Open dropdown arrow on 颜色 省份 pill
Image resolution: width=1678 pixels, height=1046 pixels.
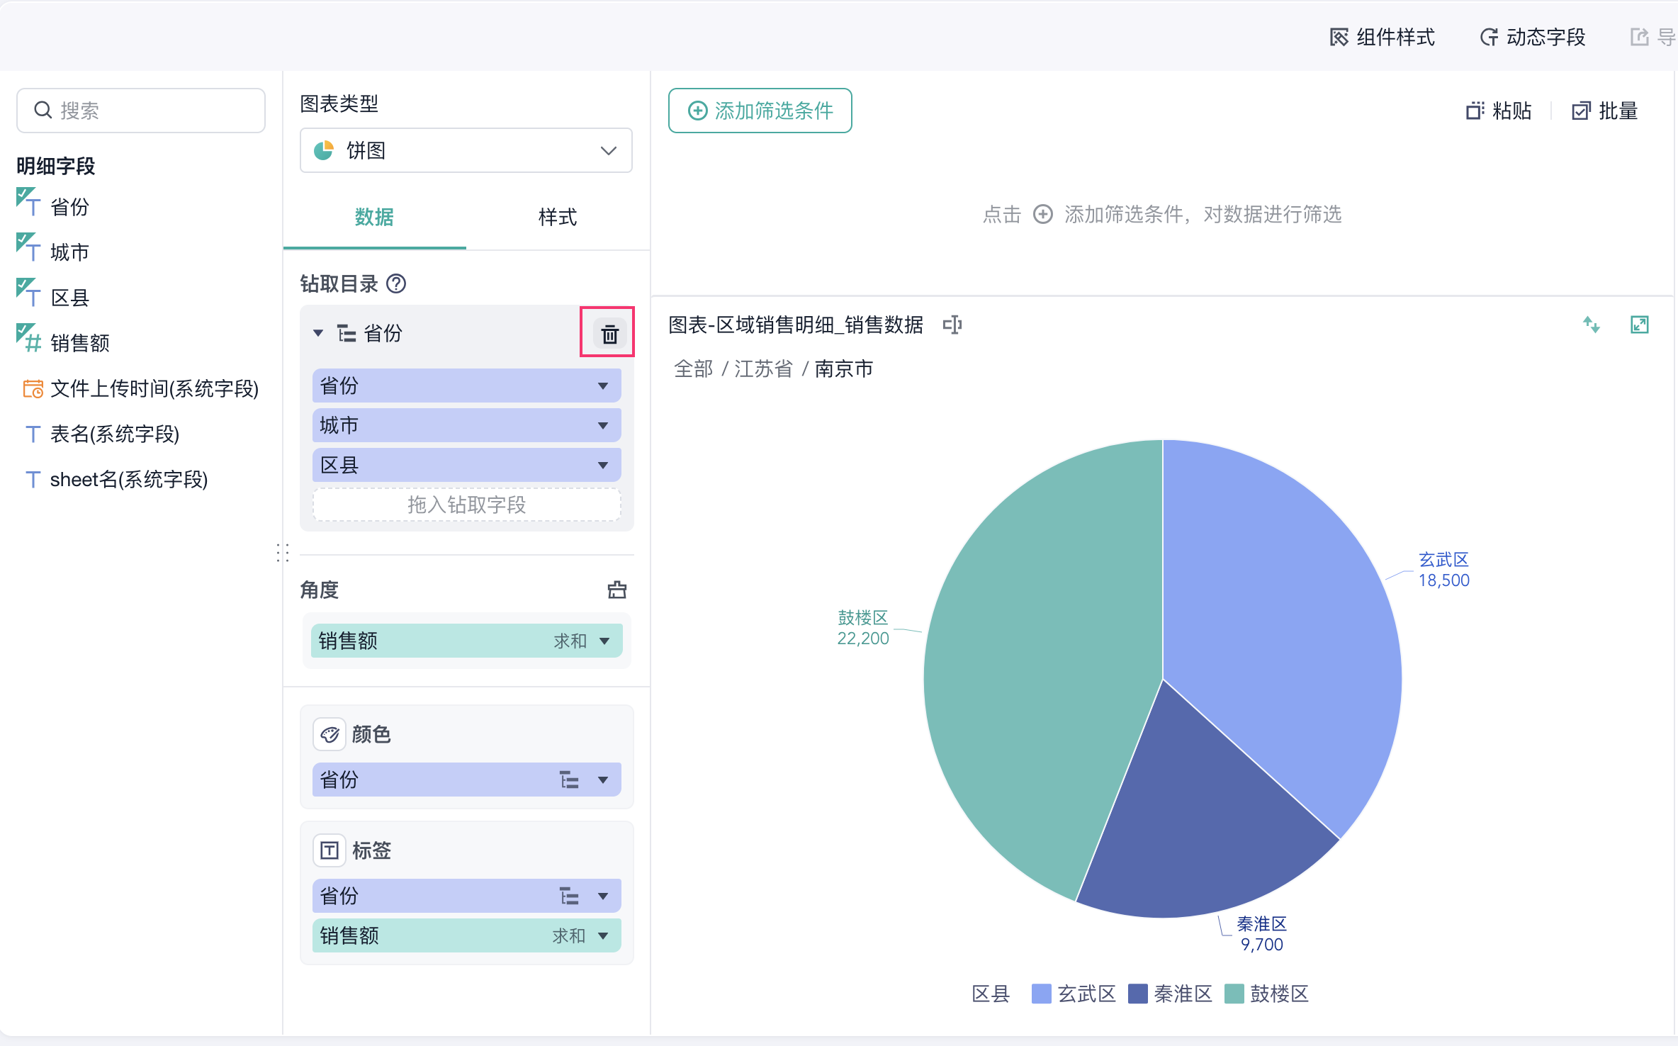603,780
